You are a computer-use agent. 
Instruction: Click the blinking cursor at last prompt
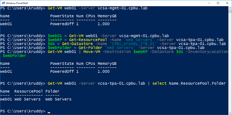[x=49, y=112]
